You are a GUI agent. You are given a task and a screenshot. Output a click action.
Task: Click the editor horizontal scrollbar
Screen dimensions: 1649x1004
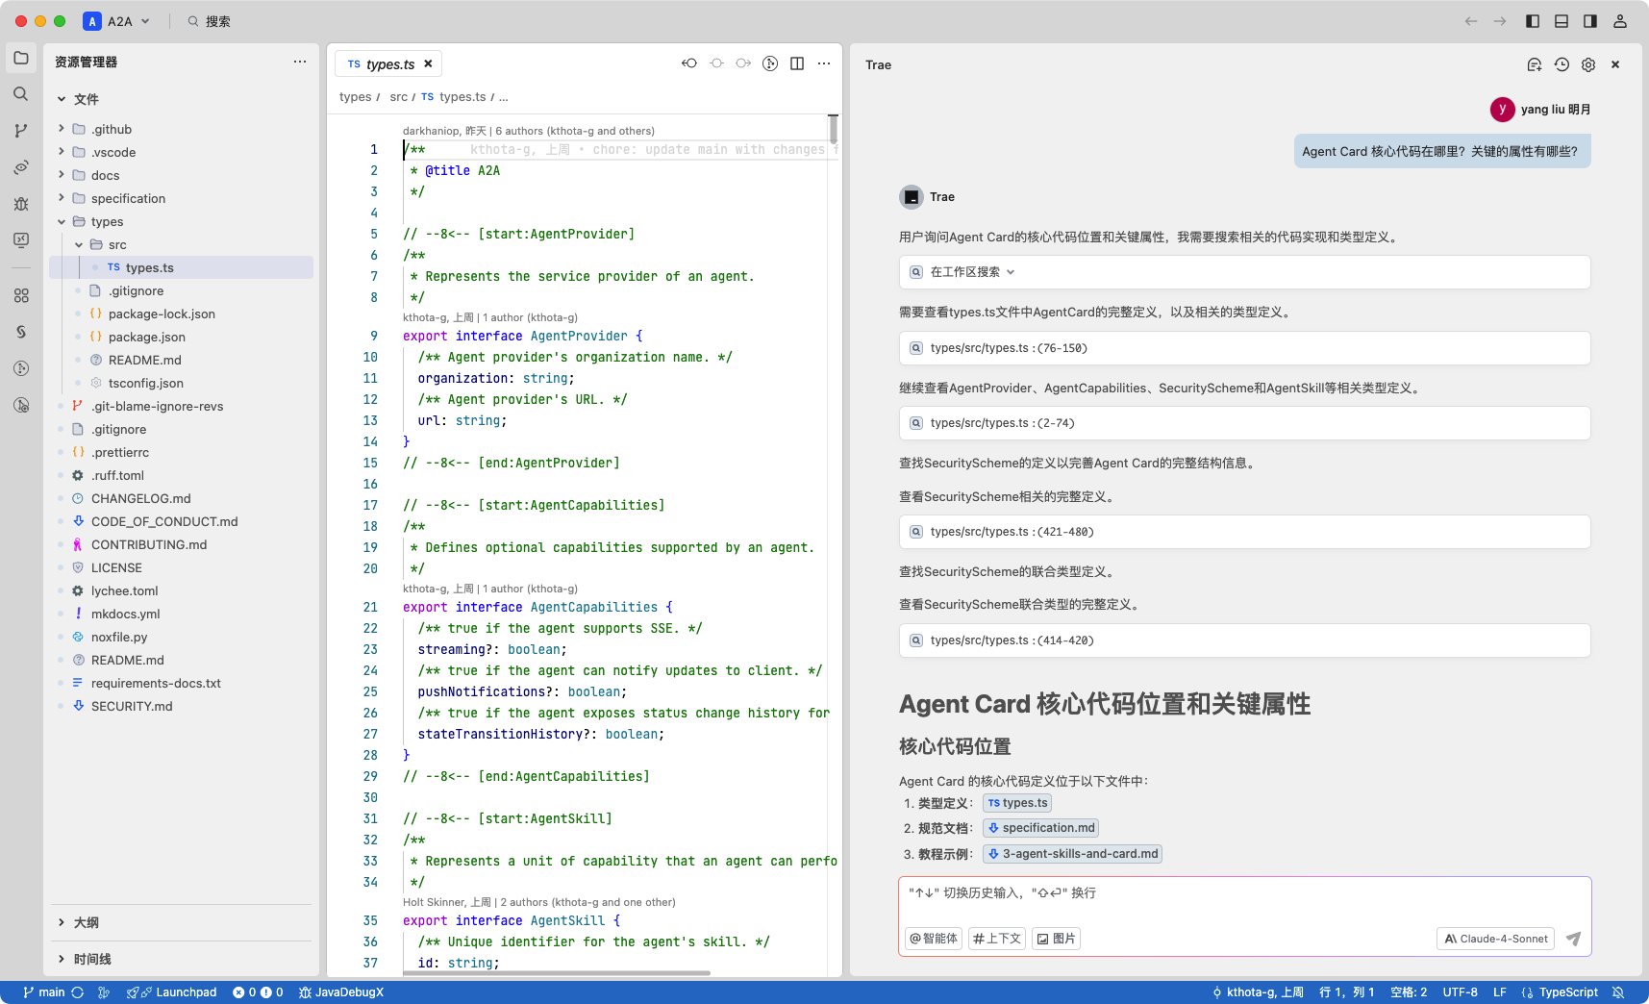(557, 973)
